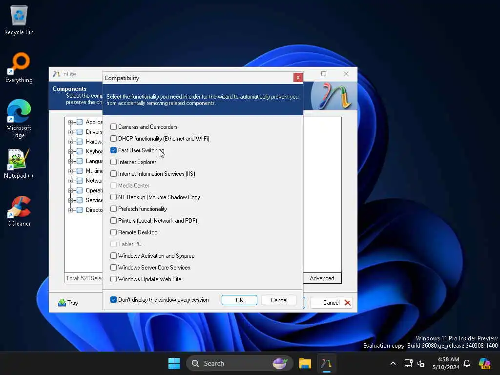The width and height of the screenshot is (500, 375).
Task: Open the Everything search desktop icon
Action: (x=19, y=67)
